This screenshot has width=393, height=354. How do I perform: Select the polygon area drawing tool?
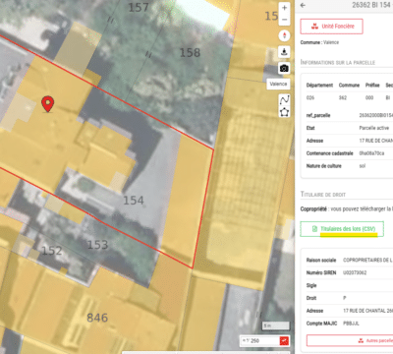[284, 112]
